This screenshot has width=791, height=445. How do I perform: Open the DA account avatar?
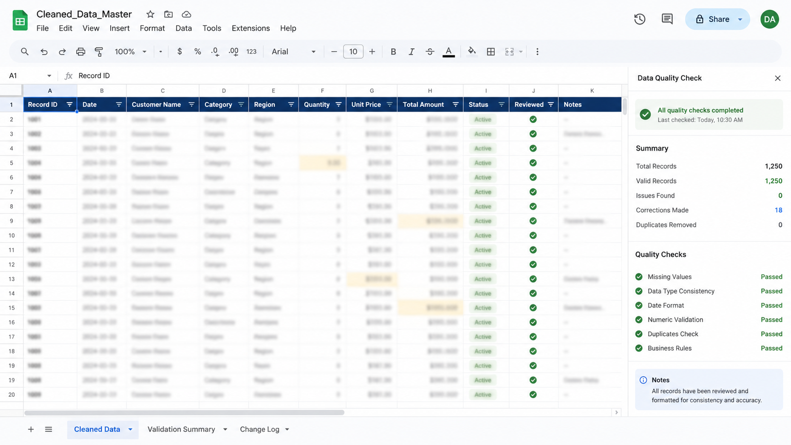click(x=770, y=19)
